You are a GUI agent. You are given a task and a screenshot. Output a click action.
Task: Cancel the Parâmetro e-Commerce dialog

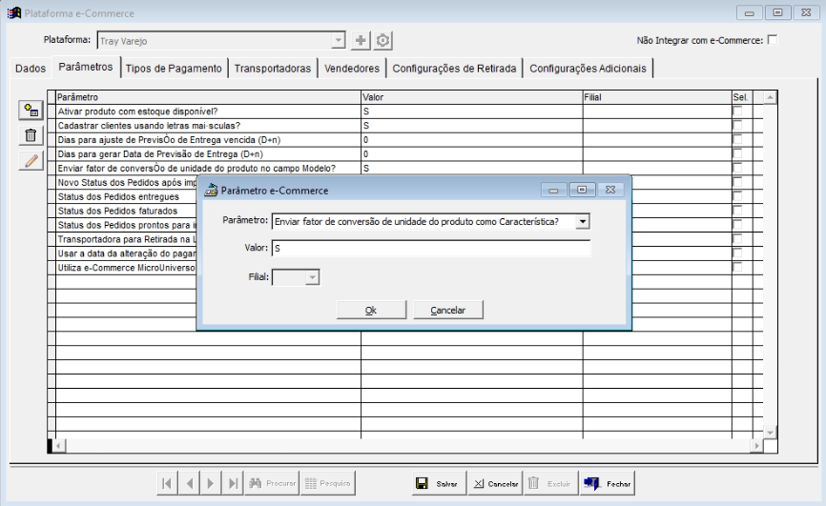(447, 310)
